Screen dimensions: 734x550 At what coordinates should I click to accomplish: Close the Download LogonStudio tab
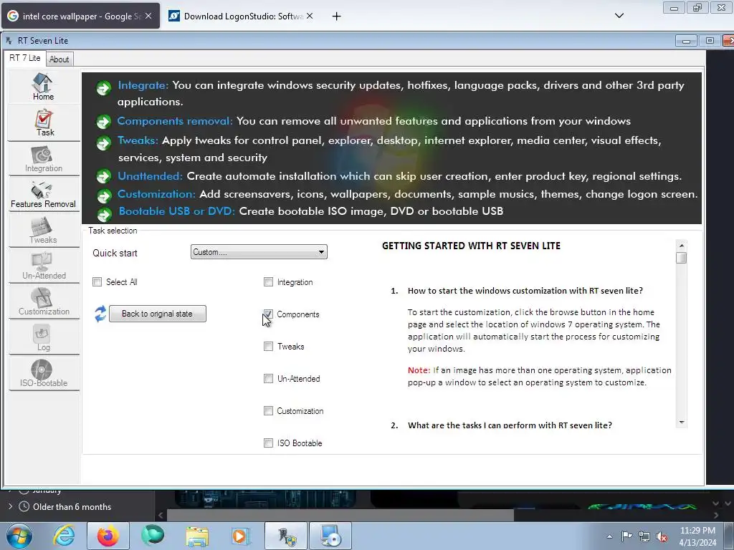point(310,16)
